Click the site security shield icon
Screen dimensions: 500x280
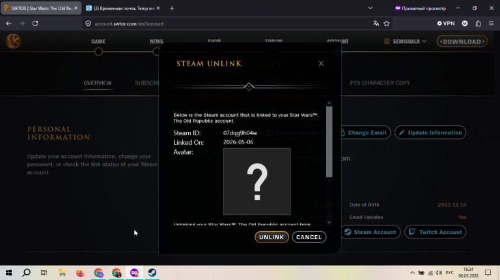pyautogui.click(x=89, y=23)
